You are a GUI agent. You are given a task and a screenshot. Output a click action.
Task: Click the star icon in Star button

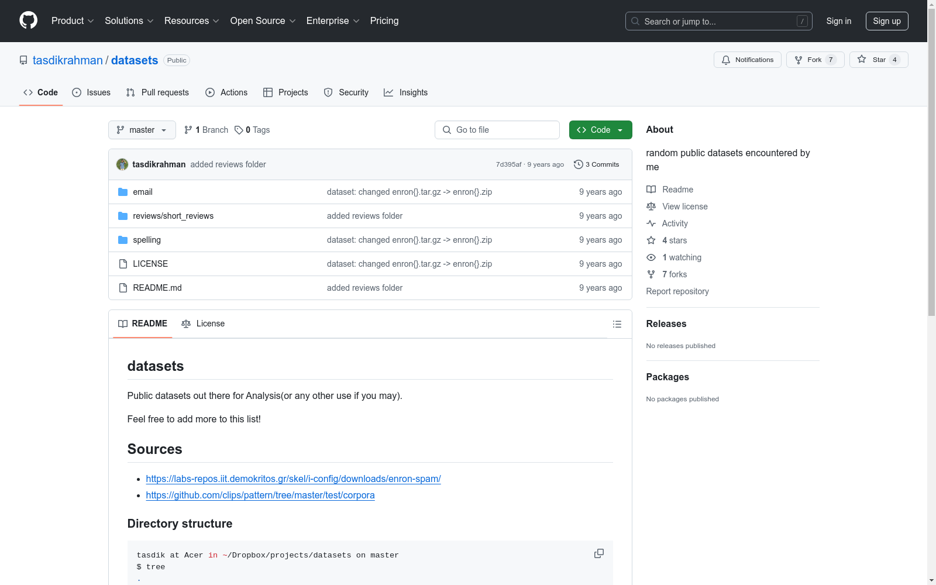click(862, 59)
